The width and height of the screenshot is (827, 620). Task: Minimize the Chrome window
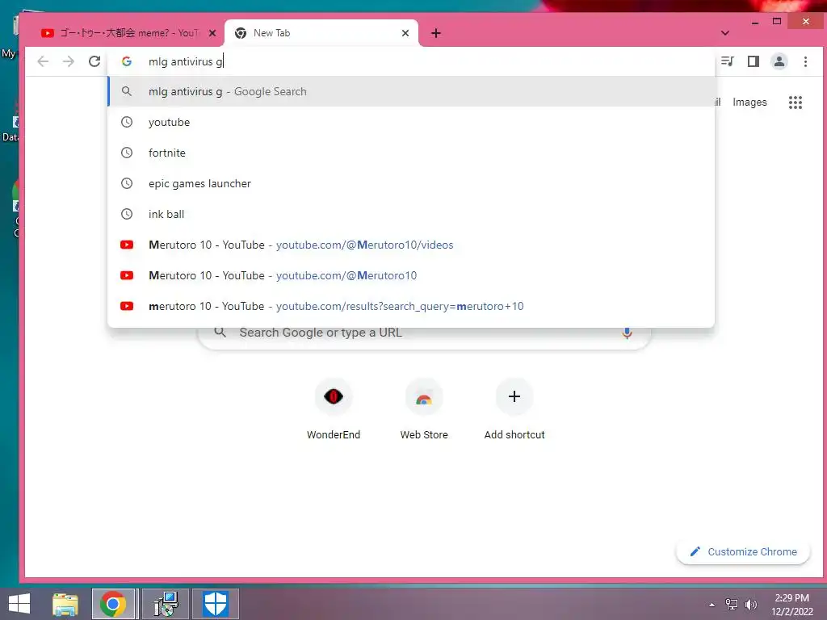point(755,22)
